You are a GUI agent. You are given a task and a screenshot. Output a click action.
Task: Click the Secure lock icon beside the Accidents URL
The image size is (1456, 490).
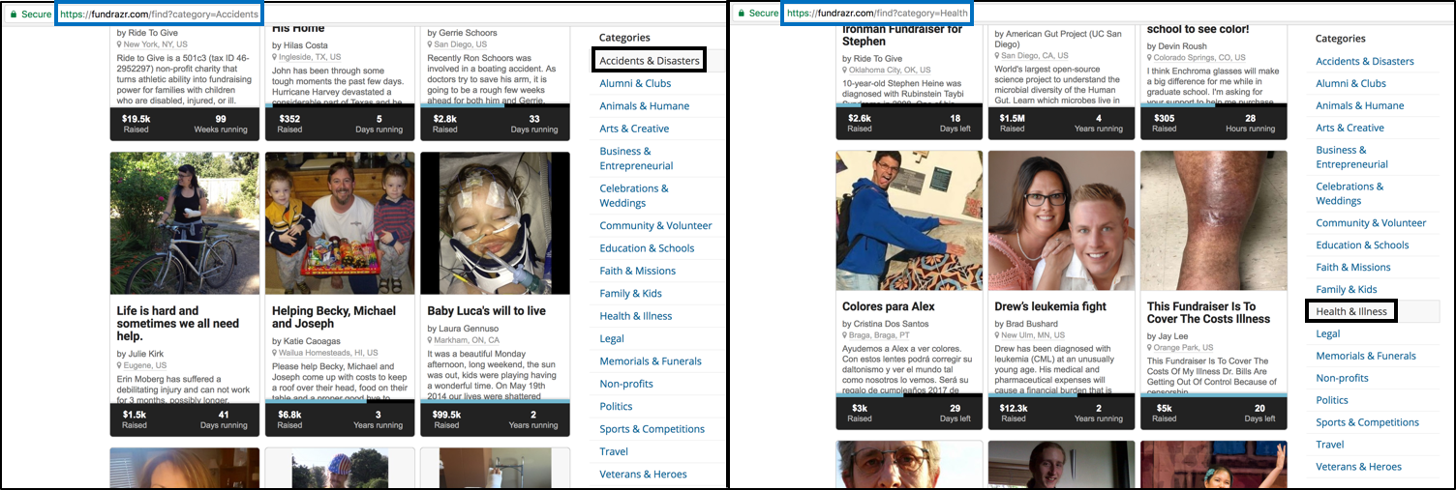(12, 14)
